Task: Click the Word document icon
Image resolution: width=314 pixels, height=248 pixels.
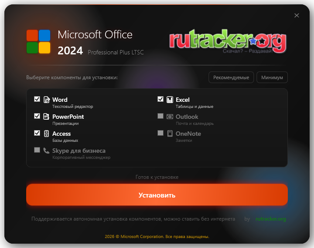Action: tap(47, 100)
